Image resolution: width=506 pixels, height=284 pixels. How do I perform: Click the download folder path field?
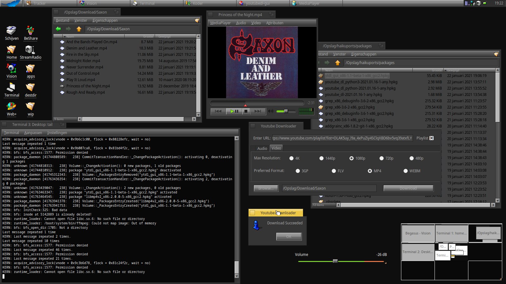(x=329, y=188)
